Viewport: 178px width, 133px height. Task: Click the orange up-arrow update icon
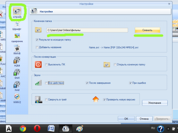click(x=96, y=99)
